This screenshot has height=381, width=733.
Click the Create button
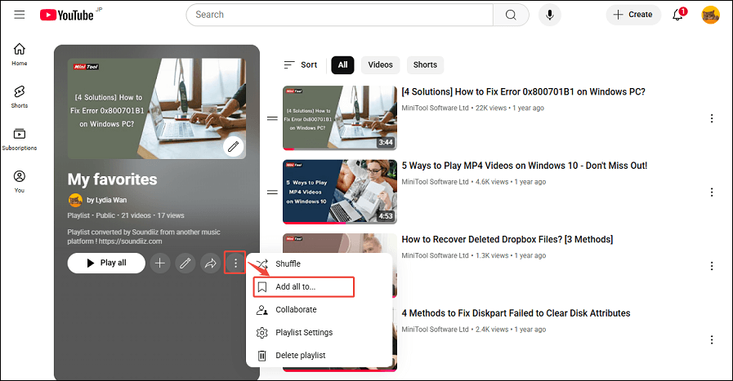click(633, 15)
